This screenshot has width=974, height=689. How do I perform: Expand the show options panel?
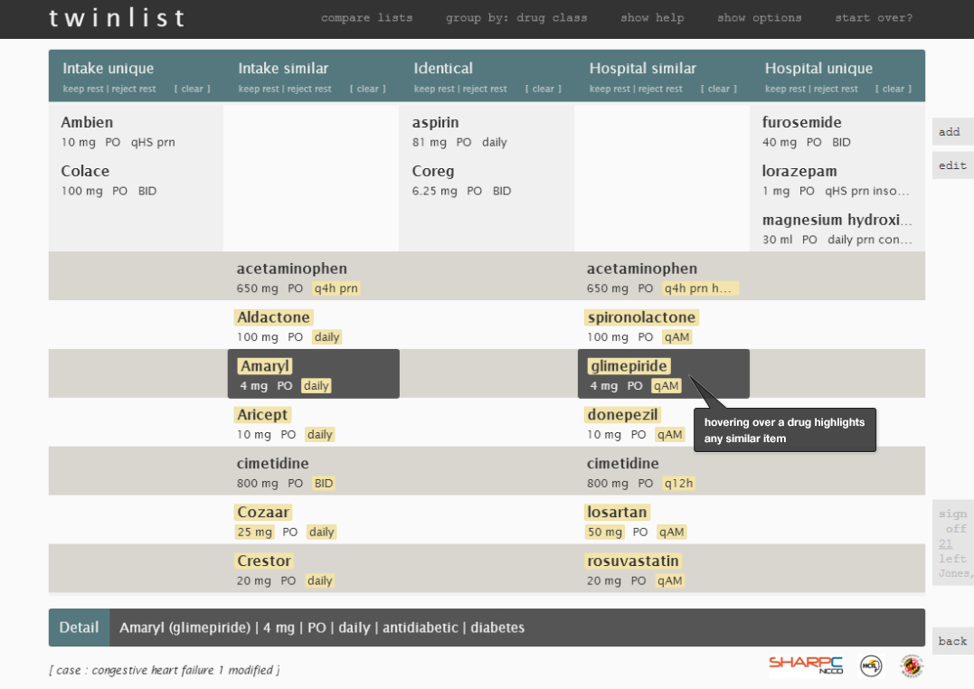click(x=759, y=18)
